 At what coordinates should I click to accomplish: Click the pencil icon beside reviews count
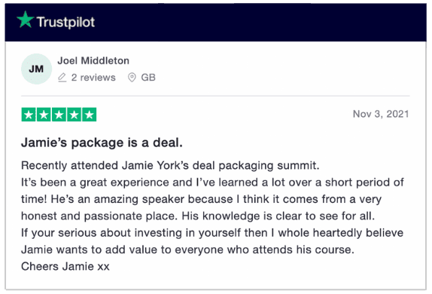pyautogui.click(x=62, y=78)
